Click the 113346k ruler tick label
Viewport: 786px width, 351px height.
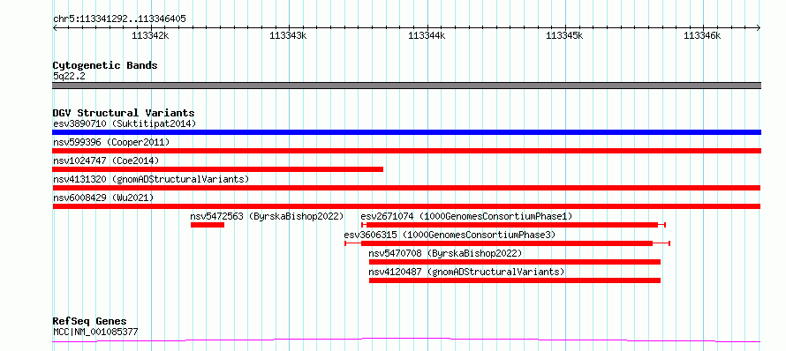click(702, 35)
